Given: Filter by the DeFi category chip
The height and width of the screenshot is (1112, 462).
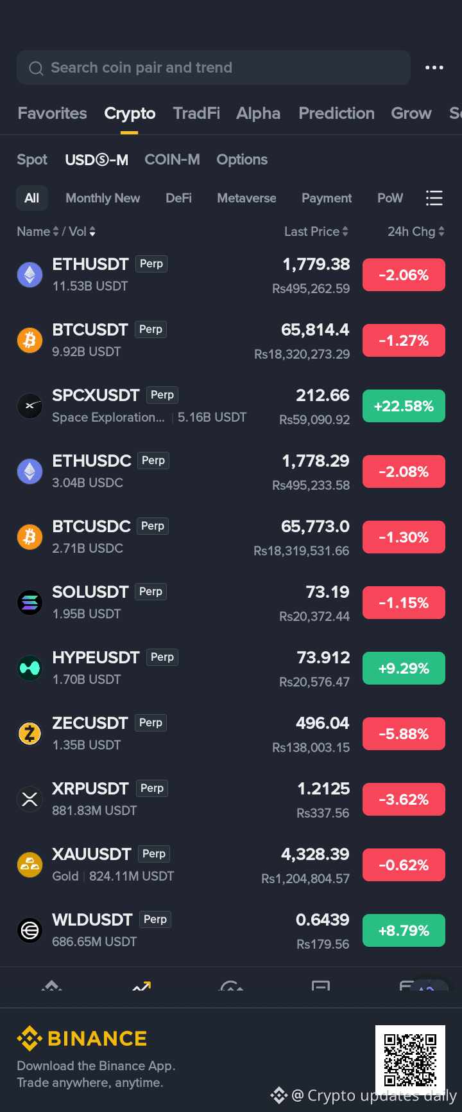Looking at the screenshot, I should pyautogui.click(x=178, y=198).
